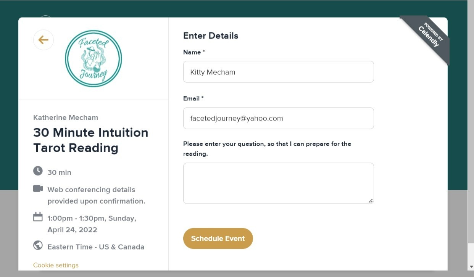Viewport: 474px width, 277px height.
Task: Click the globe time zone icon
Action: point(38,245)
